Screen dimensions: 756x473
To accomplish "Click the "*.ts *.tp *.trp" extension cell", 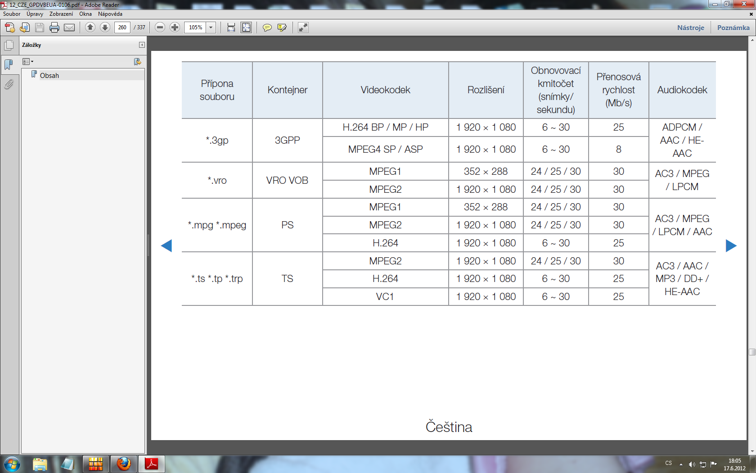I will click(217, 278).
